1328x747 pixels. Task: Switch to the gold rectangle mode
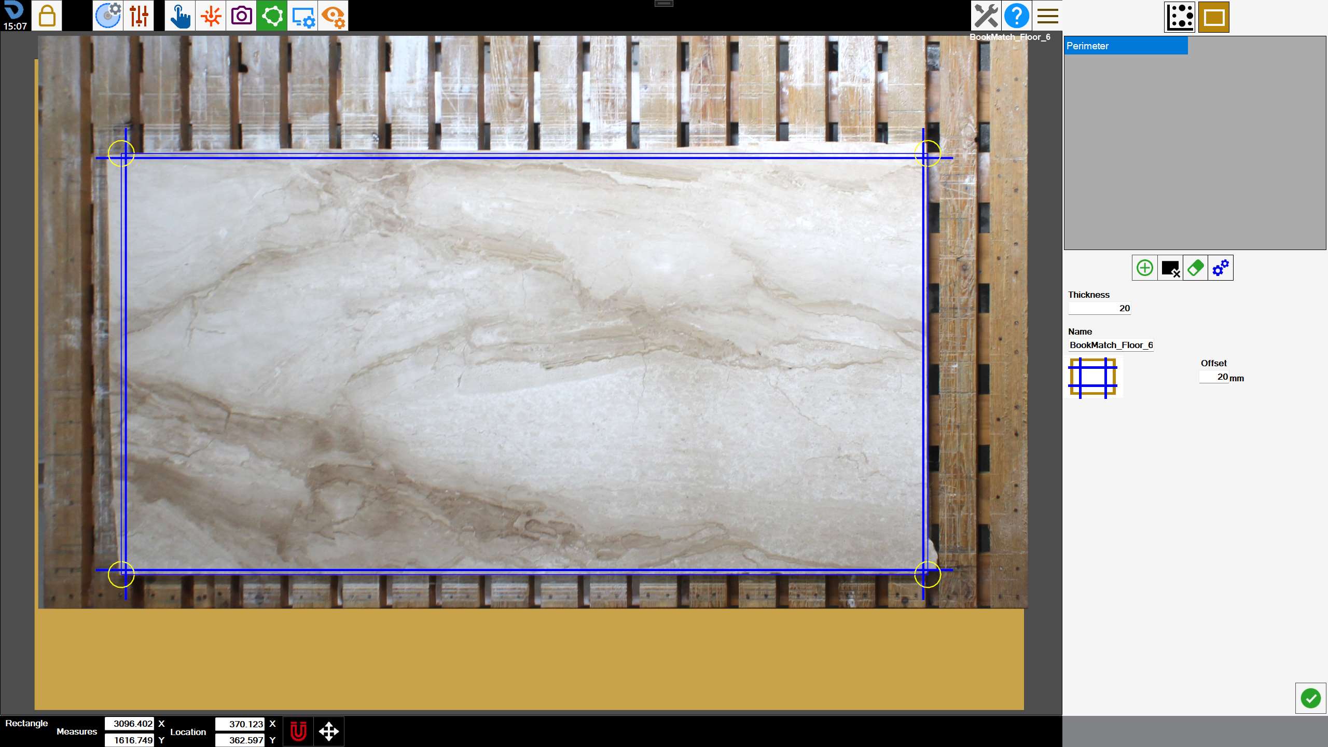coord(1214,17)
